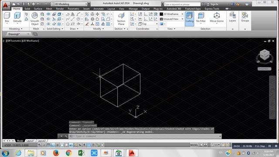This screenshot has width=279, height=157.
Task: Open the Unsaved View dropdown
Action: click(x=171, y=19)
